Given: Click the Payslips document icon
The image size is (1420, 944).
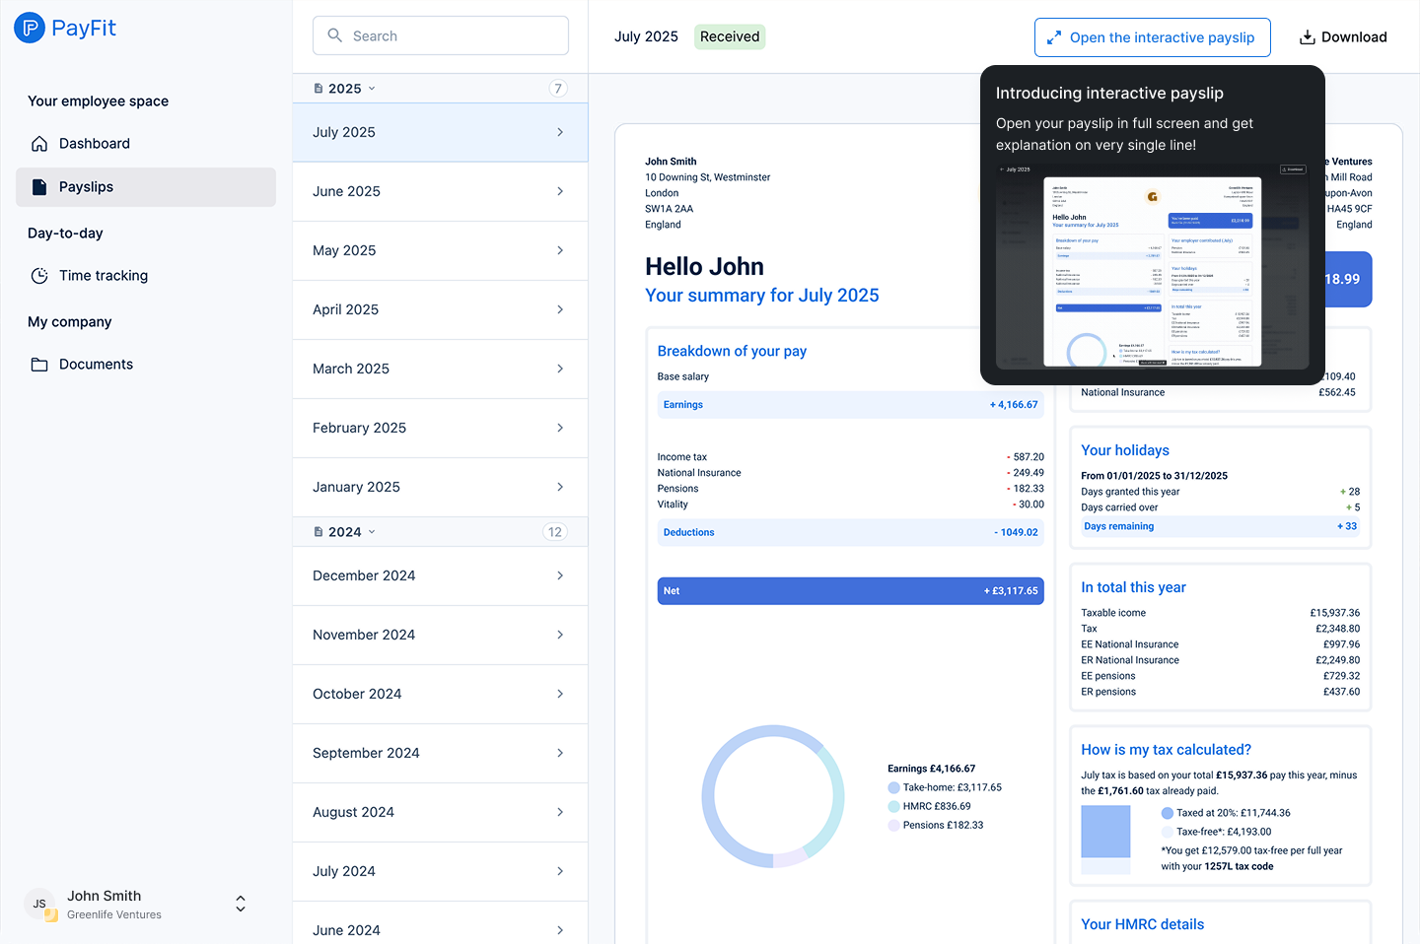Looking at the screenshot, I should (39, 187).
